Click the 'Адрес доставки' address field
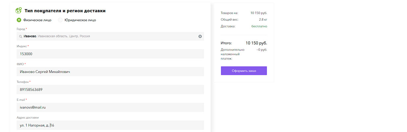The image size is (407, 132). pos(110,125)
